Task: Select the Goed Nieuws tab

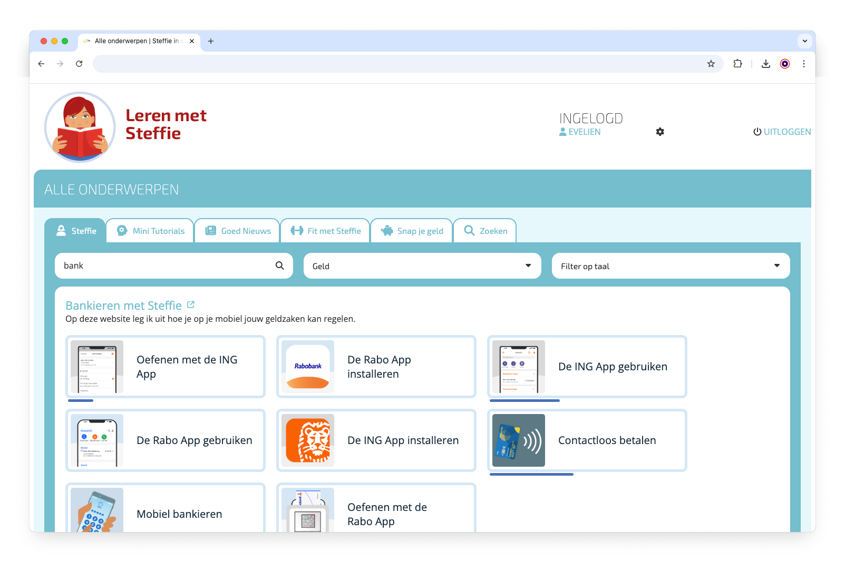Action: click(x=238, y=231)
